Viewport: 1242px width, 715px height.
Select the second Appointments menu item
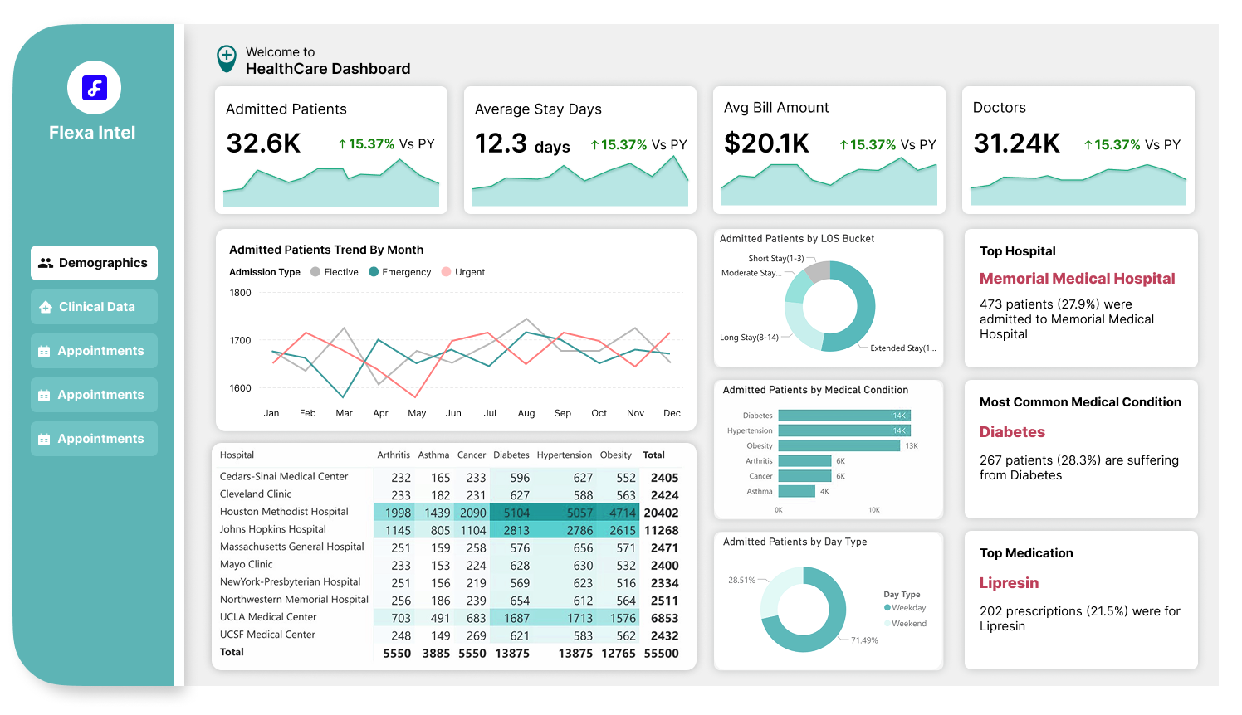93,395
